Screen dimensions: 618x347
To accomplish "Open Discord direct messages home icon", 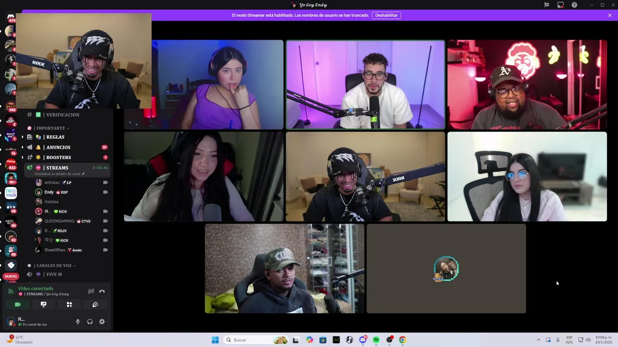I will [x=11, y=17].
